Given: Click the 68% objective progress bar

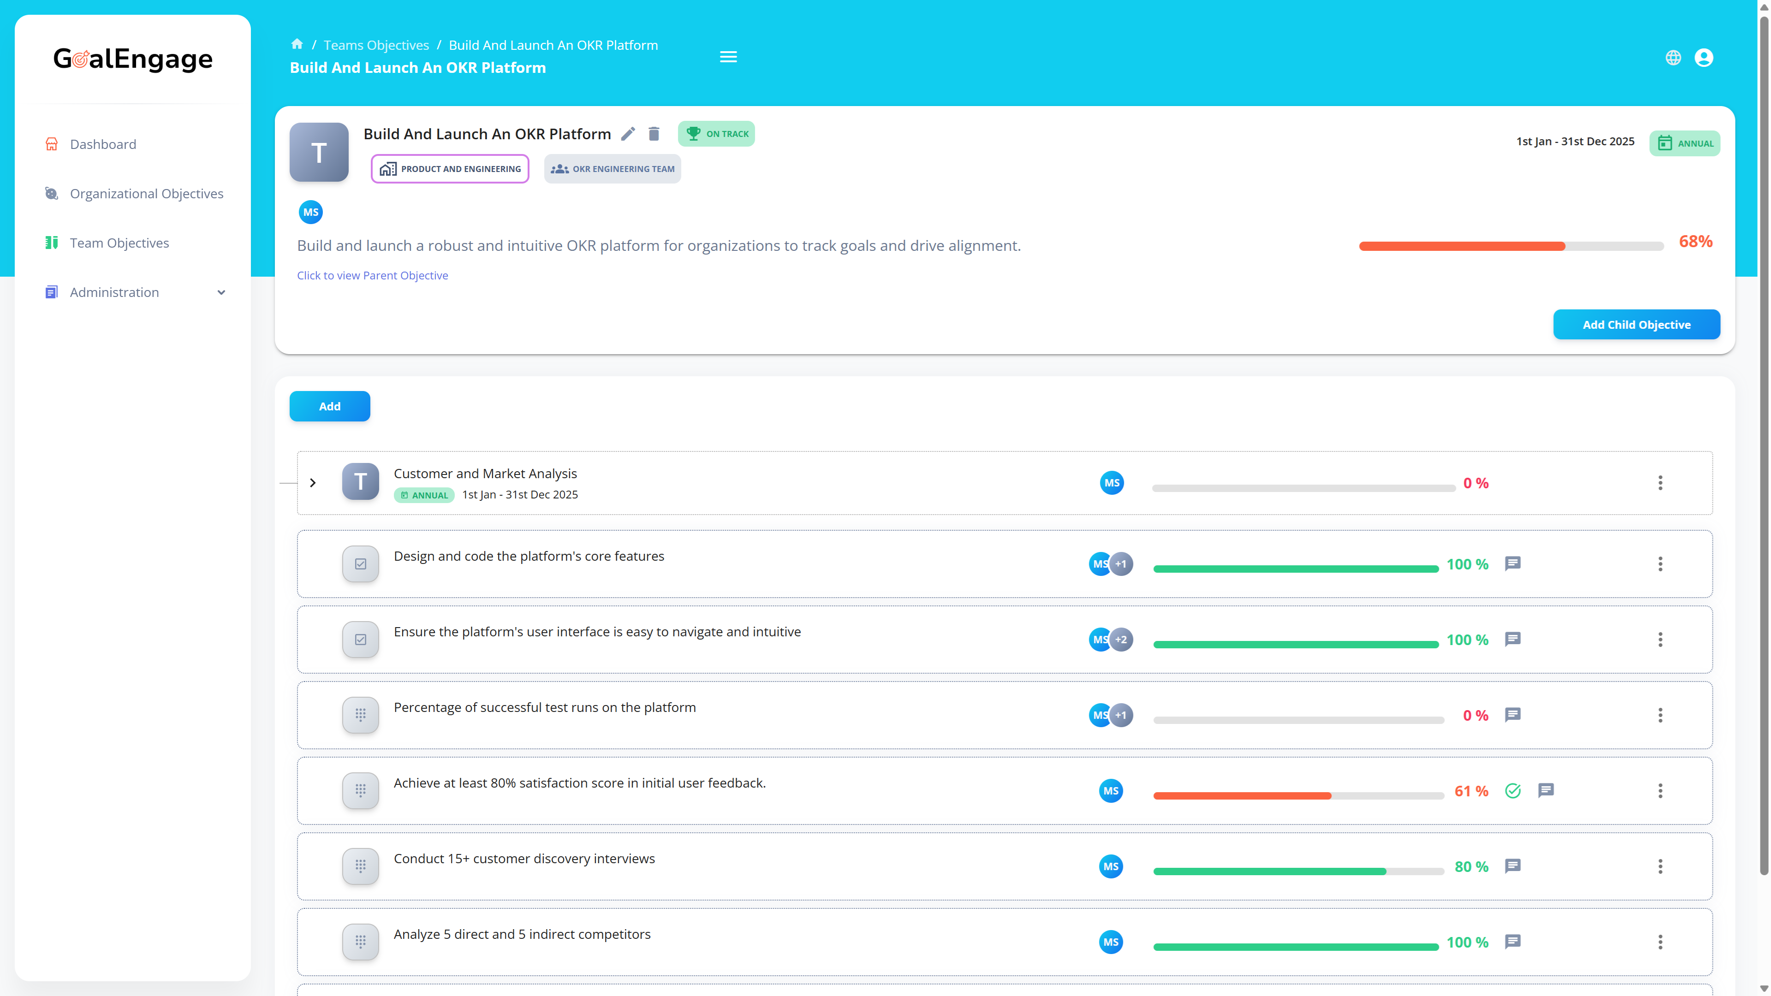Looking at the screenshot, I should (x=1511, y=246).
